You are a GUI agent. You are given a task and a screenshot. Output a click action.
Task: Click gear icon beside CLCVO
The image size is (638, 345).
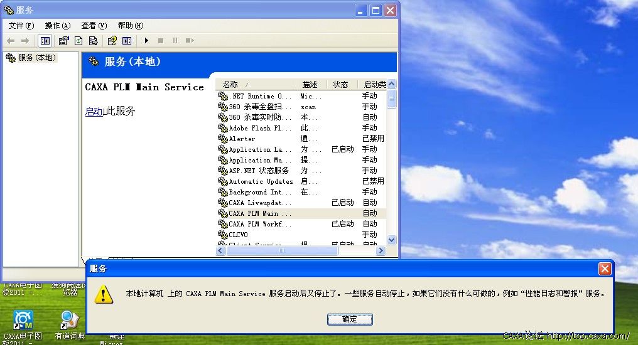[222, 235]
